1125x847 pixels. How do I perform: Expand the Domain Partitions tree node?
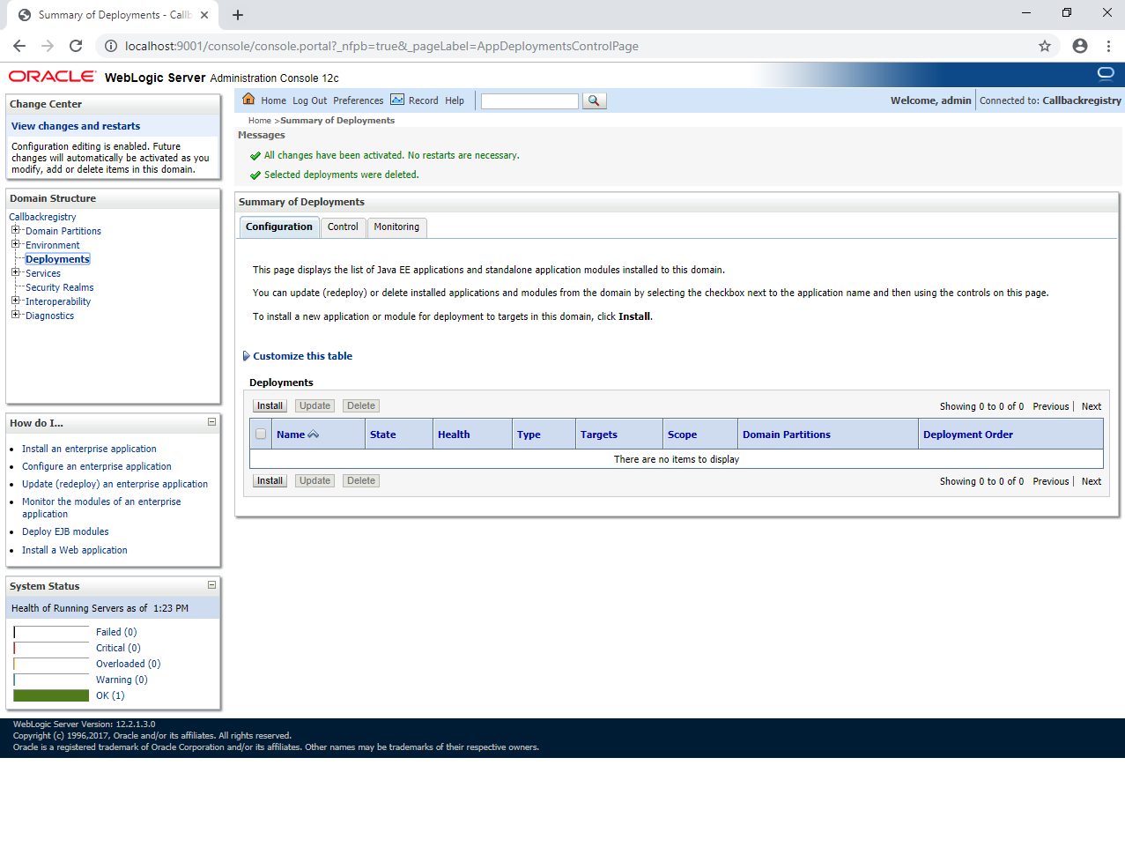(x=15, y=231)
